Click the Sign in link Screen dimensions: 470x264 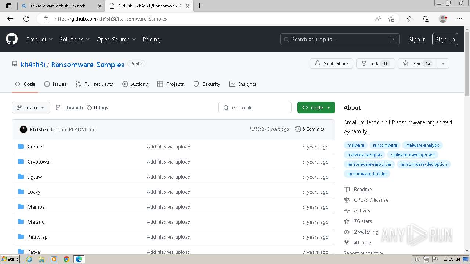click(417, 39)
